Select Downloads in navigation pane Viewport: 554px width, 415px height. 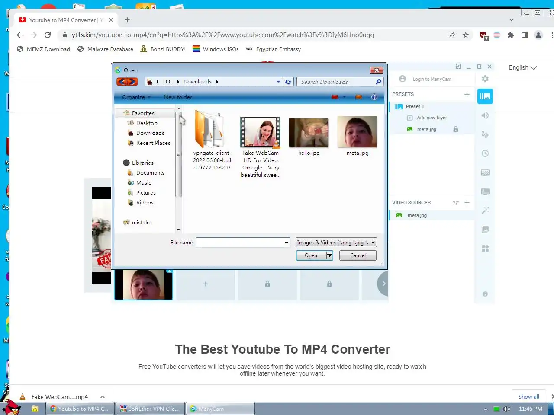pyautogui.click(x=150, y=133)
